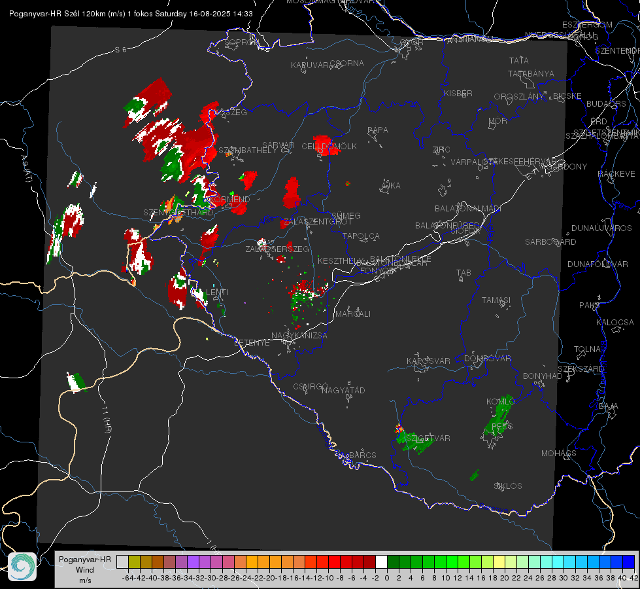The width and height of the screenshot is (640, 589).
Task: Select the DOMBOVAR town label
Action: pyautogui.click(x=487, y=359)
